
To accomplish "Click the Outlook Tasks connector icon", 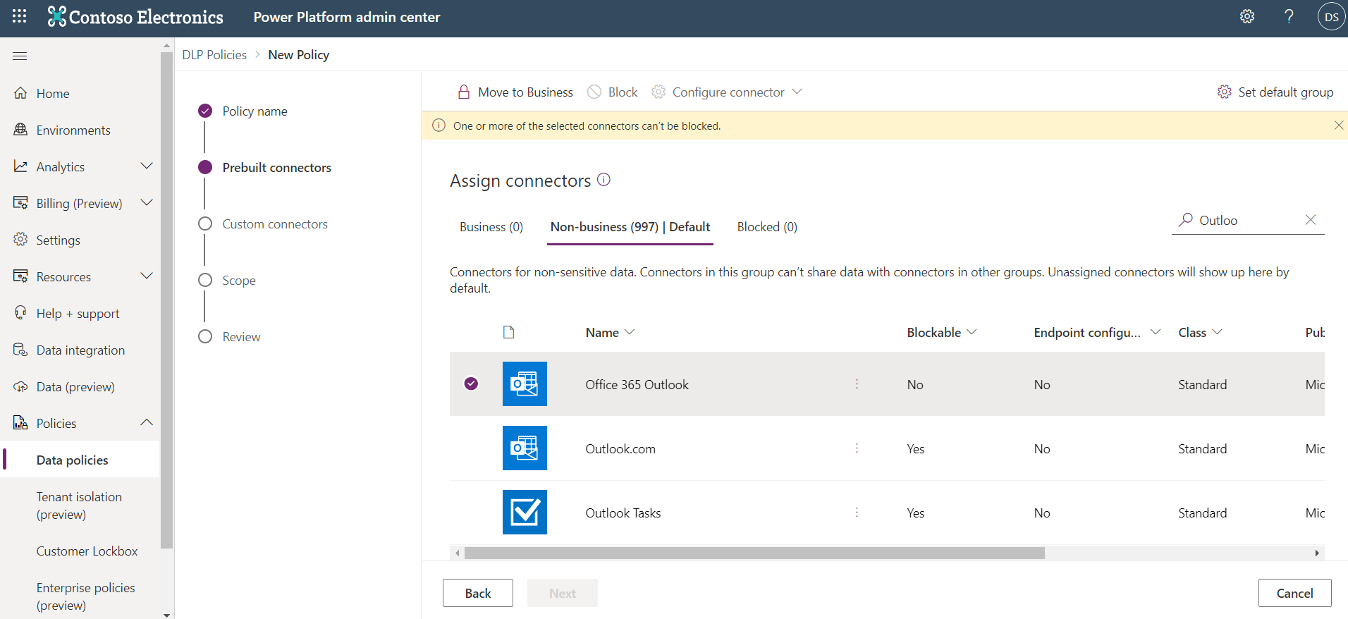I will (525, 513).
